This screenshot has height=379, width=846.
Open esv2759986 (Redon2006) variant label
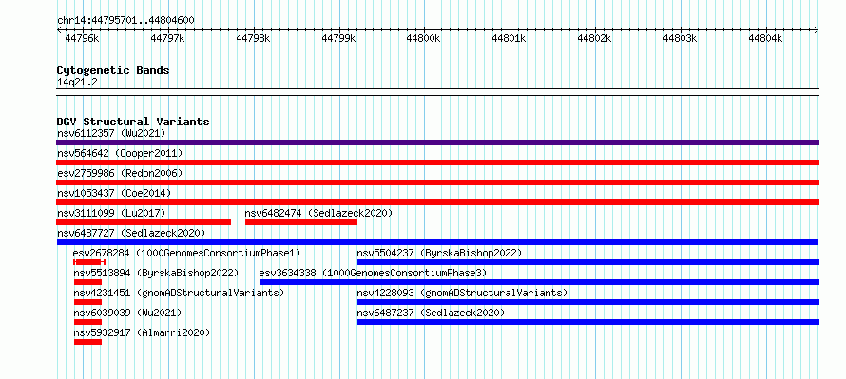tap(120, 173)
